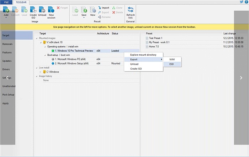Click the Forget button
Screen dimensions: 249x157
click(62, 8)
